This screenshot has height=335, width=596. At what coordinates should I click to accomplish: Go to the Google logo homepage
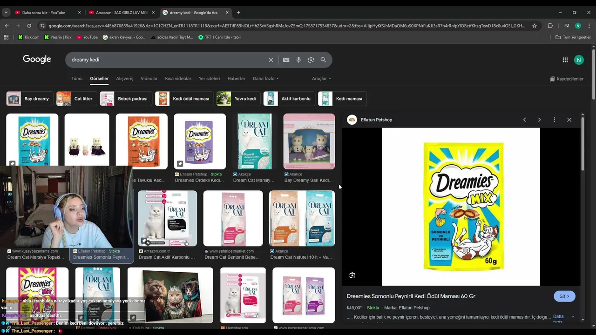click(x=37, y=60)
